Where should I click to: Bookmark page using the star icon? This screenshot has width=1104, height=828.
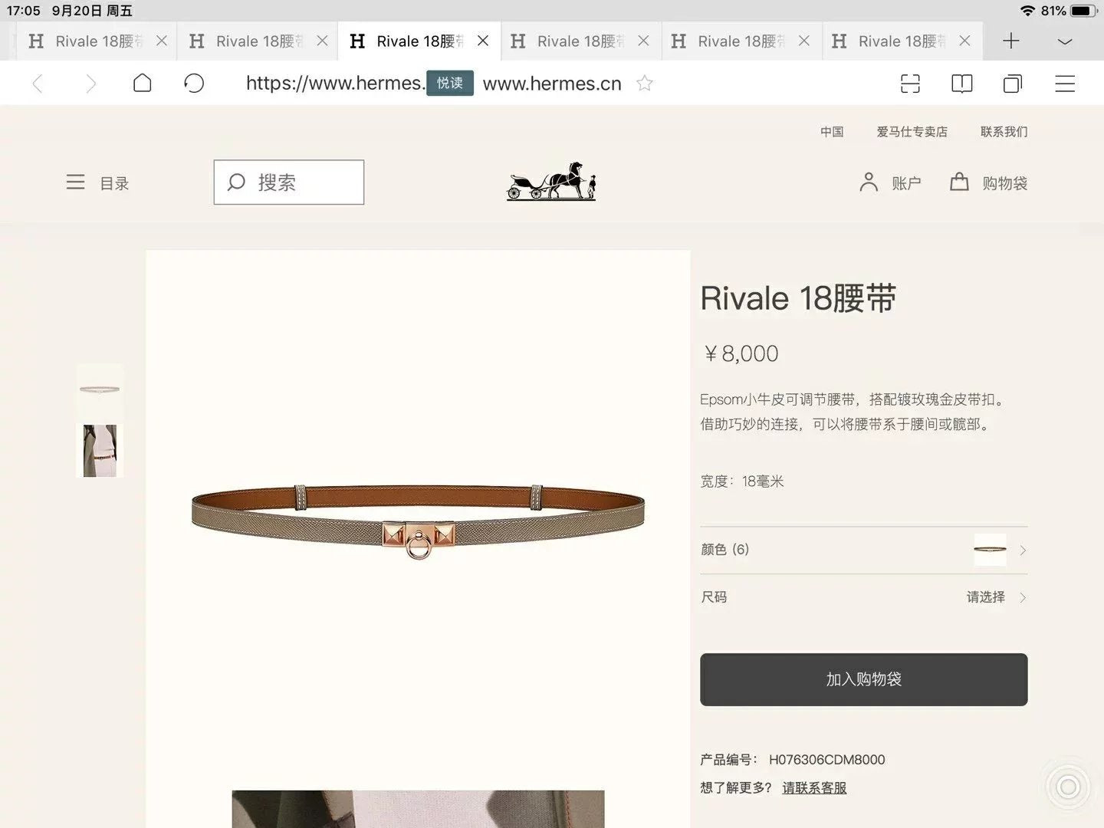click(645, 83)
